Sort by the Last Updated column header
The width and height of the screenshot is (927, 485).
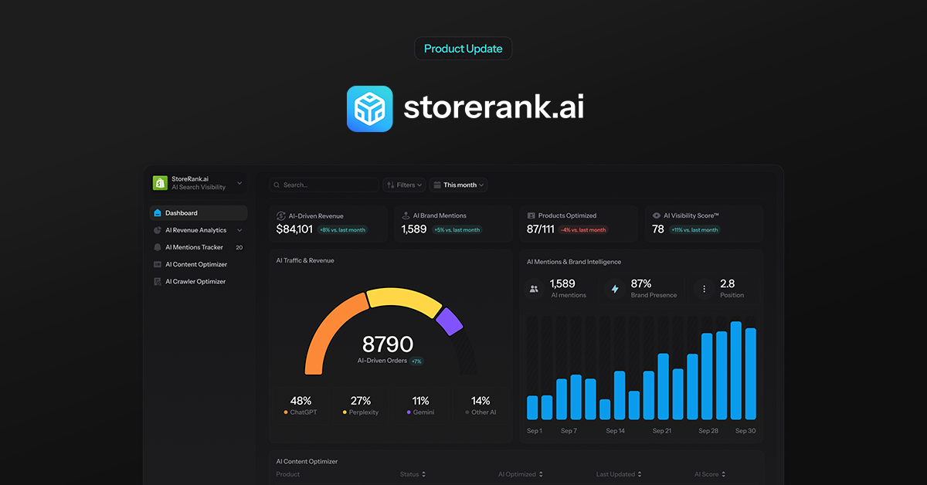pos(619,474)
